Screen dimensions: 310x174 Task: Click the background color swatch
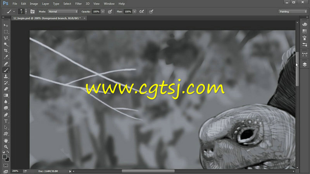tap(8, 160)
